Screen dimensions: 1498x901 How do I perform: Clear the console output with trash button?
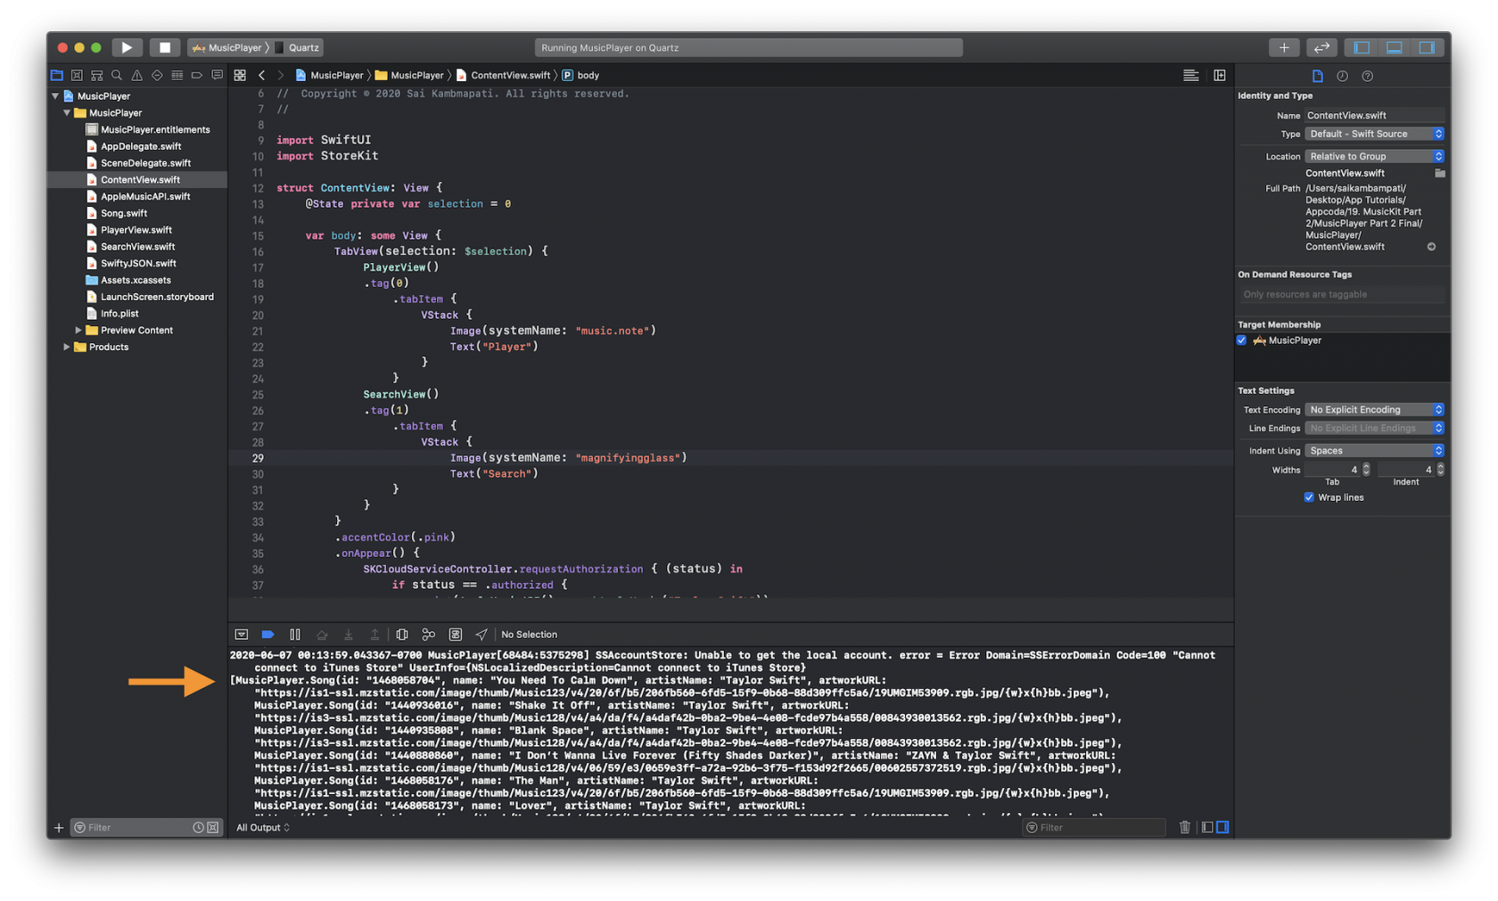point(1185,827)
